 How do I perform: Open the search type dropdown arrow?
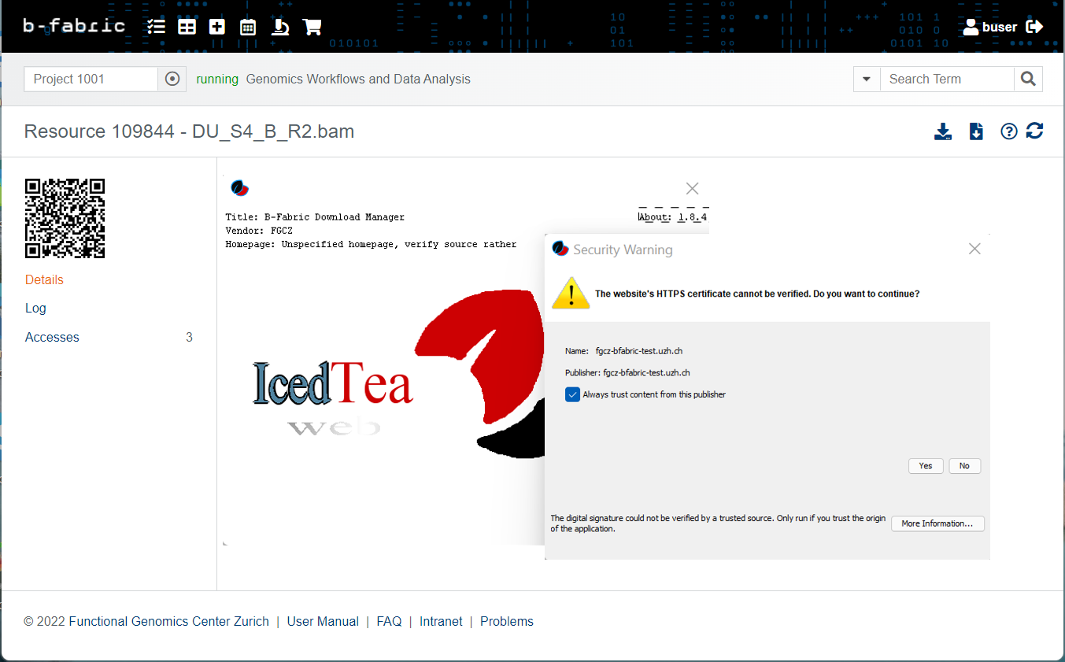(x=867, y=79)
